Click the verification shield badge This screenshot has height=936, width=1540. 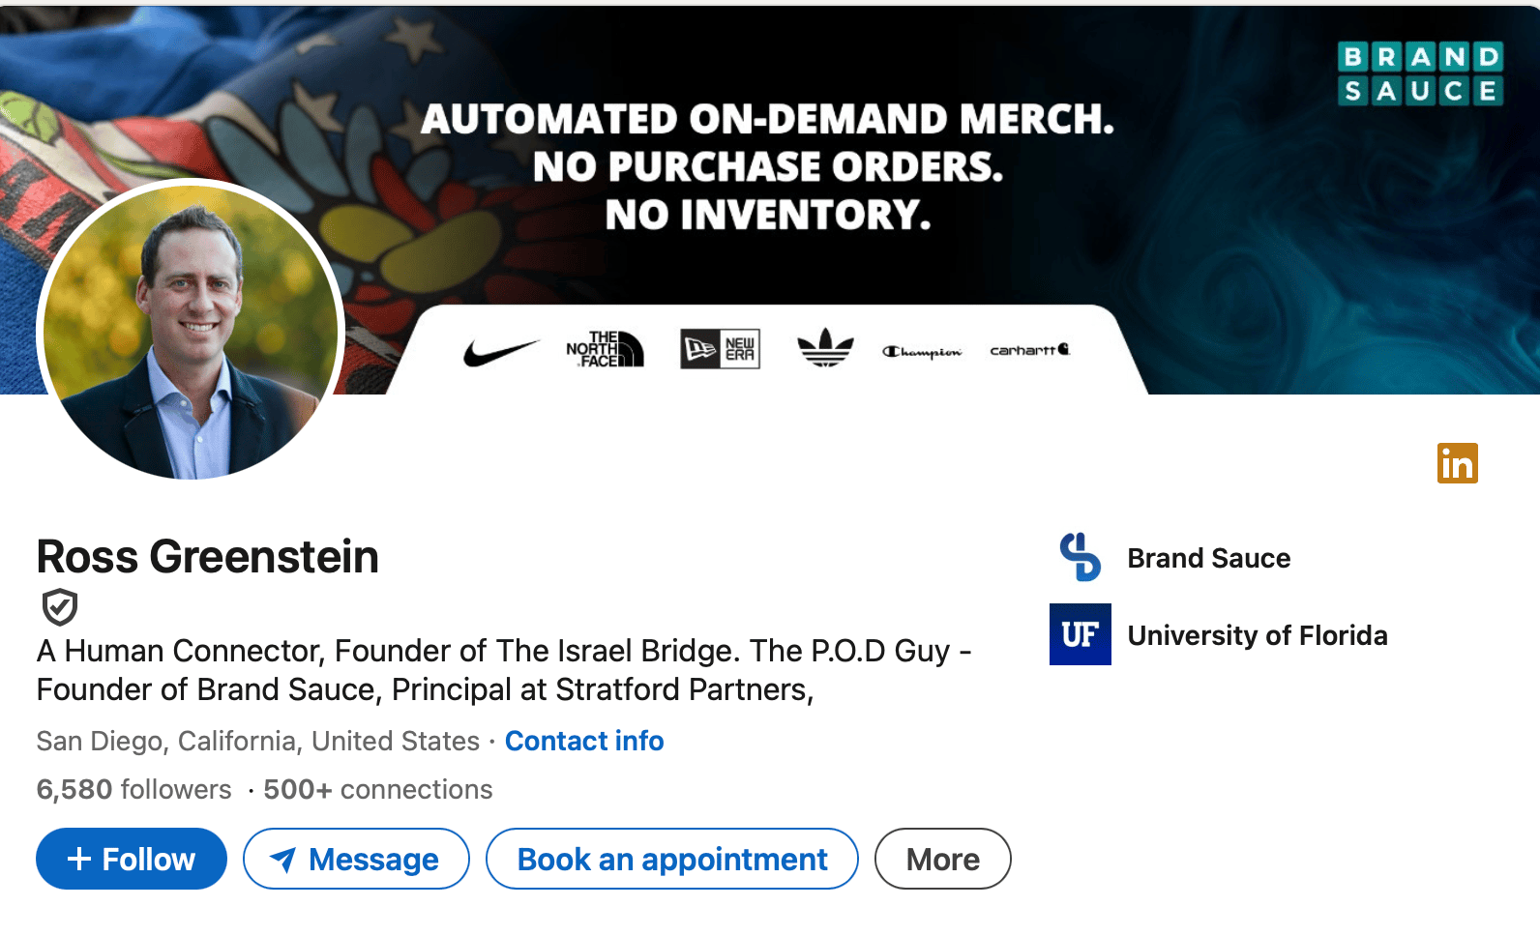pos(59,607)
